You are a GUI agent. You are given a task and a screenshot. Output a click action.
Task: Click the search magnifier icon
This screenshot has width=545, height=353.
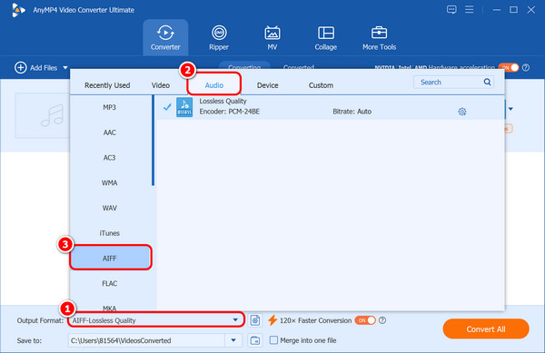pyautogui.click(x=487, y=82)
